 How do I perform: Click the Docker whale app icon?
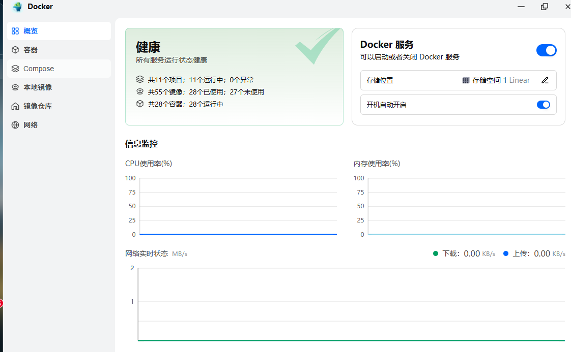pos(17,7)
